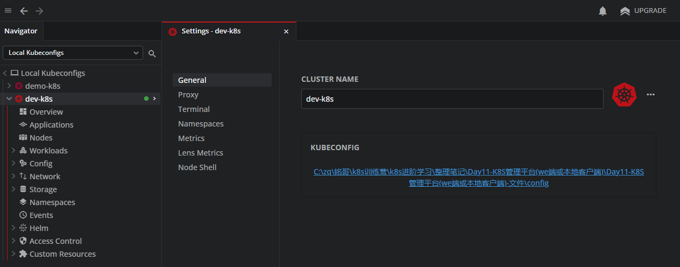Viewport: 680px width, 267px height.
Task: Collapse the Local Kubeconfigs tree root
Action: [x=5, y=73]
